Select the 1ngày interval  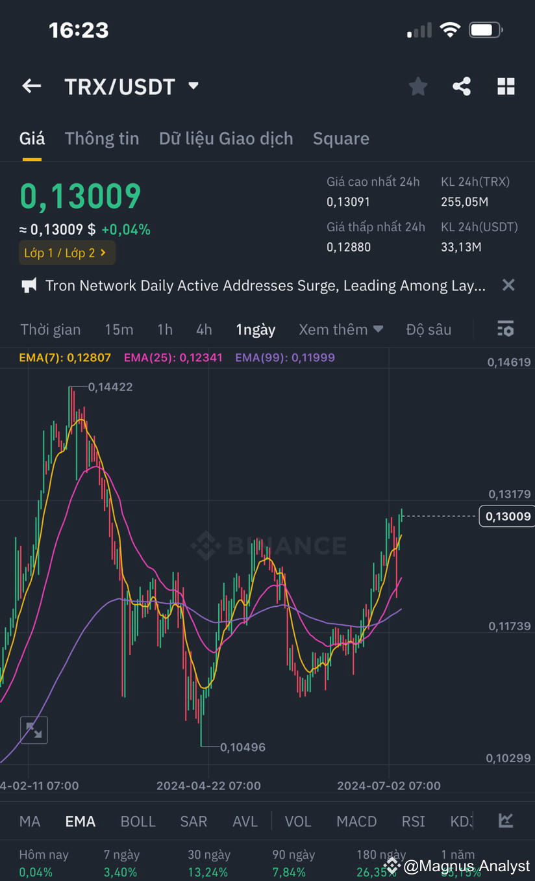(256, 329)
